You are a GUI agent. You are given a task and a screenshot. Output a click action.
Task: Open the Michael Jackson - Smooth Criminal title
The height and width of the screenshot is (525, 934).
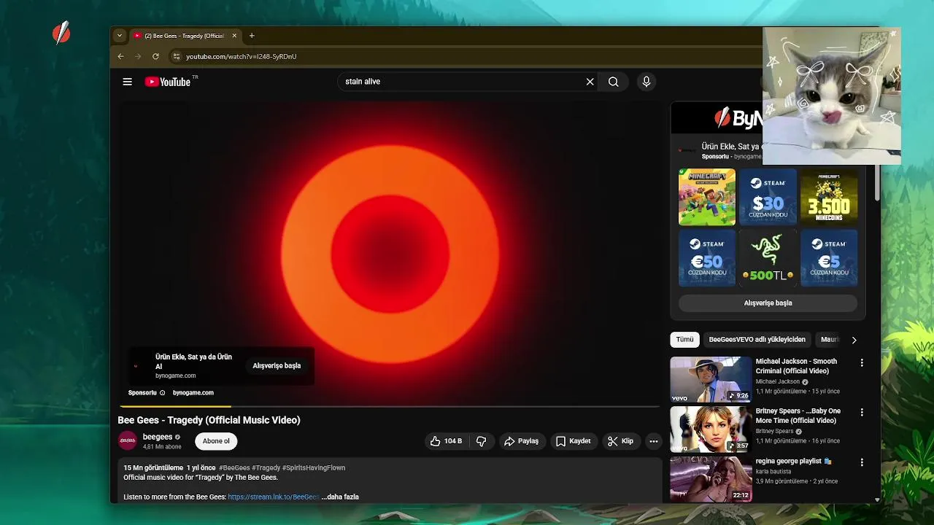pos(796,366)
